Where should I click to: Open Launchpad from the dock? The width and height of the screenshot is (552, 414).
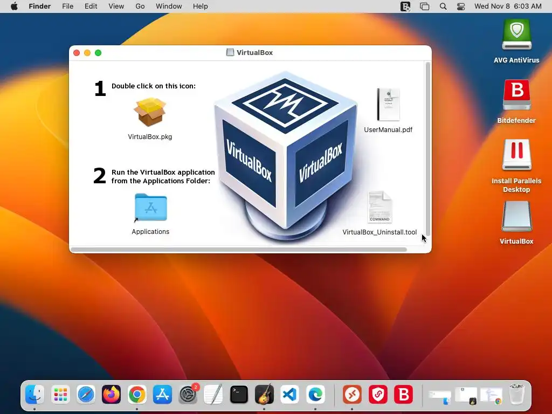[x=60, y=394]
